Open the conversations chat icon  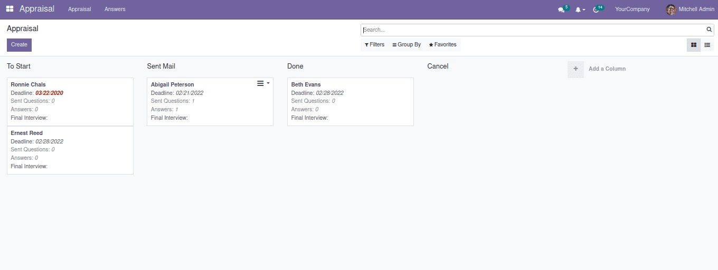click(x=561, y=9)
